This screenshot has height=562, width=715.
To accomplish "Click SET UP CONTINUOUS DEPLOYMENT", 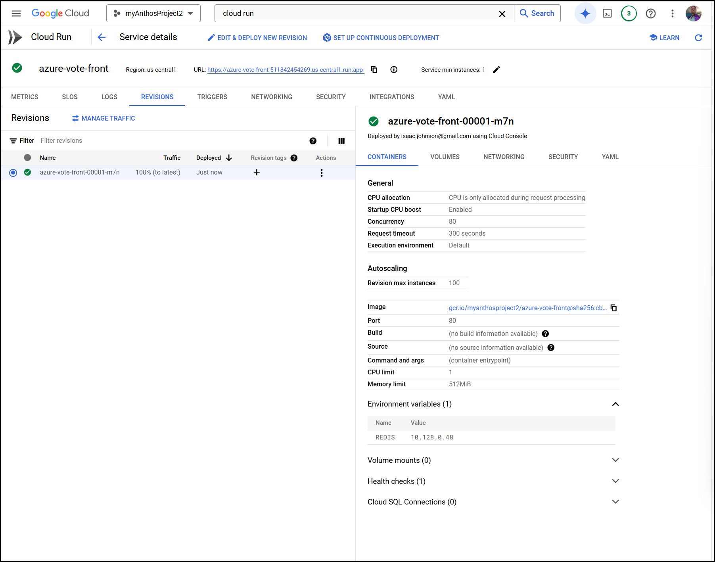I will pos(381,38).
